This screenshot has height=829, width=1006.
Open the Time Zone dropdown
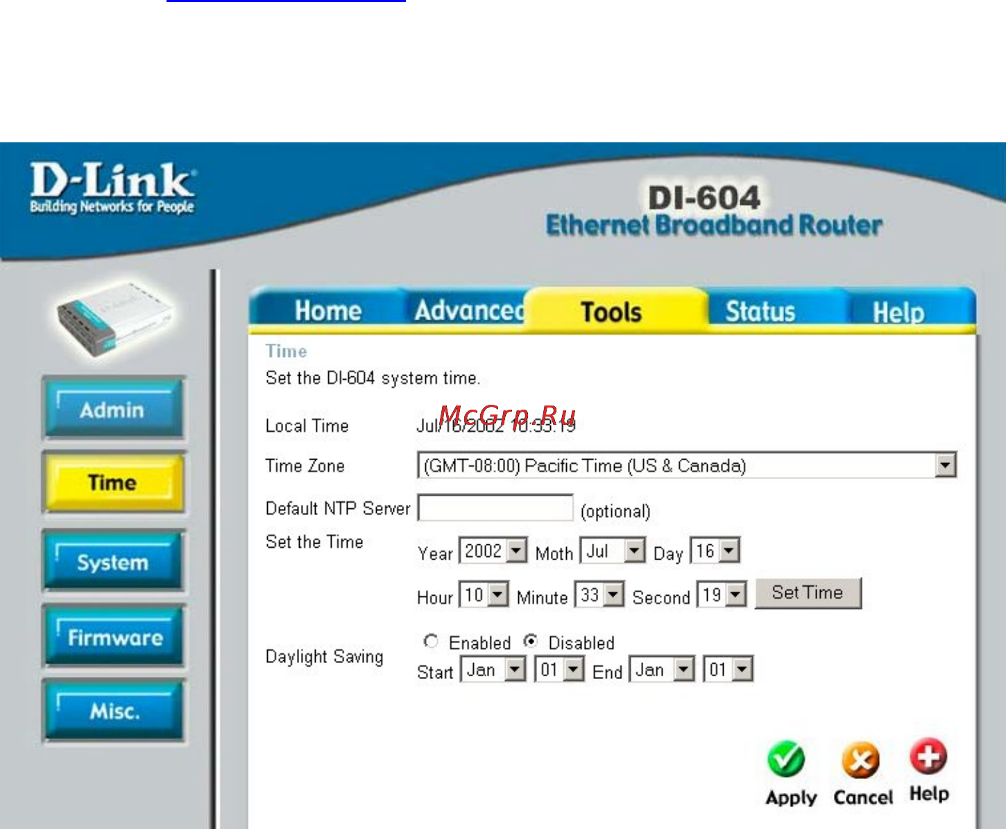(x=687, y=465)
